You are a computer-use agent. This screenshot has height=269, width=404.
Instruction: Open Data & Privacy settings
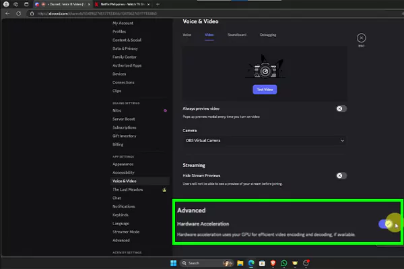pyautogui.click(x=125, y=49)
